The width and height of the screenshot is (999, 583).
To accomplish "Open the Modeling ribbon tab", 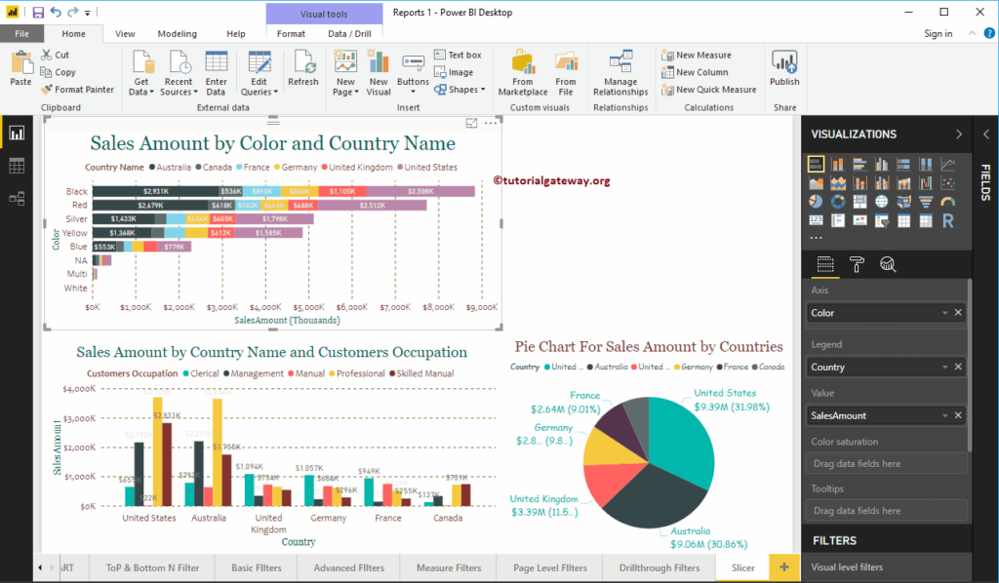I will 178,34.
